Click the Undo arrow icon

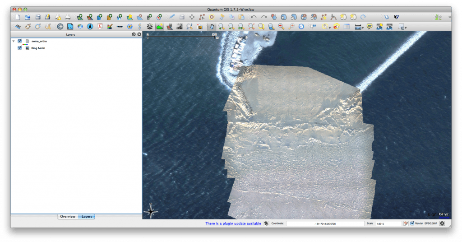click(x=254, y=17)
